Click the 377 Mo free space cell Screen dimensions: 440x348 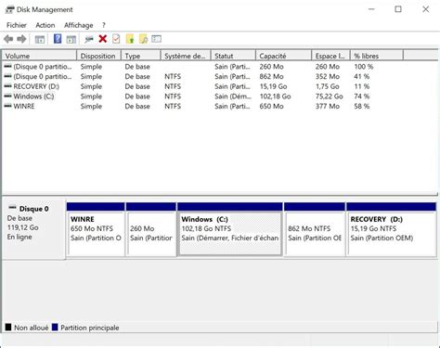coord(327,106)
